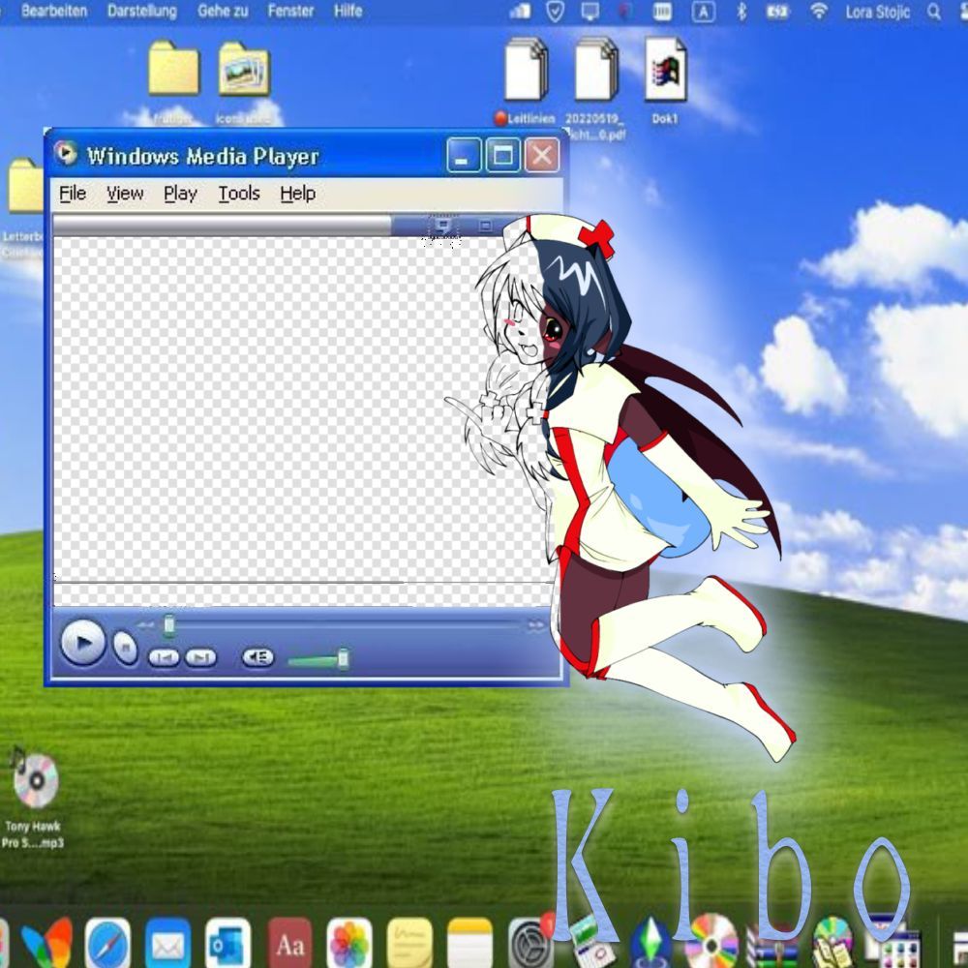Viewport: 968px width, 968px height.
Task: Click the Stop button in Windows Media Player
Action: point(125,648)
